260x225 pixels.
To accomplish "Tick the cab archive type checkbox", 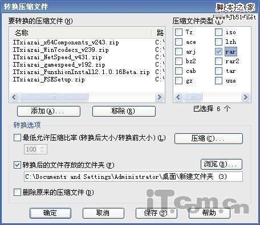I will tap(178, 71).
